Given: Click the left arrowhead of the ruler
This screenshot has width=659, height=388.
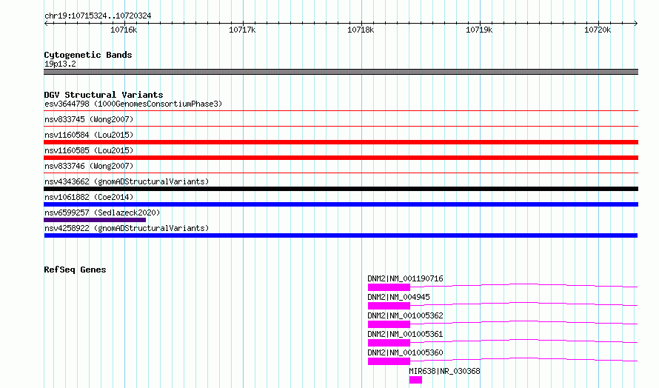Looking at the screenshot, I should pos(46,23).
